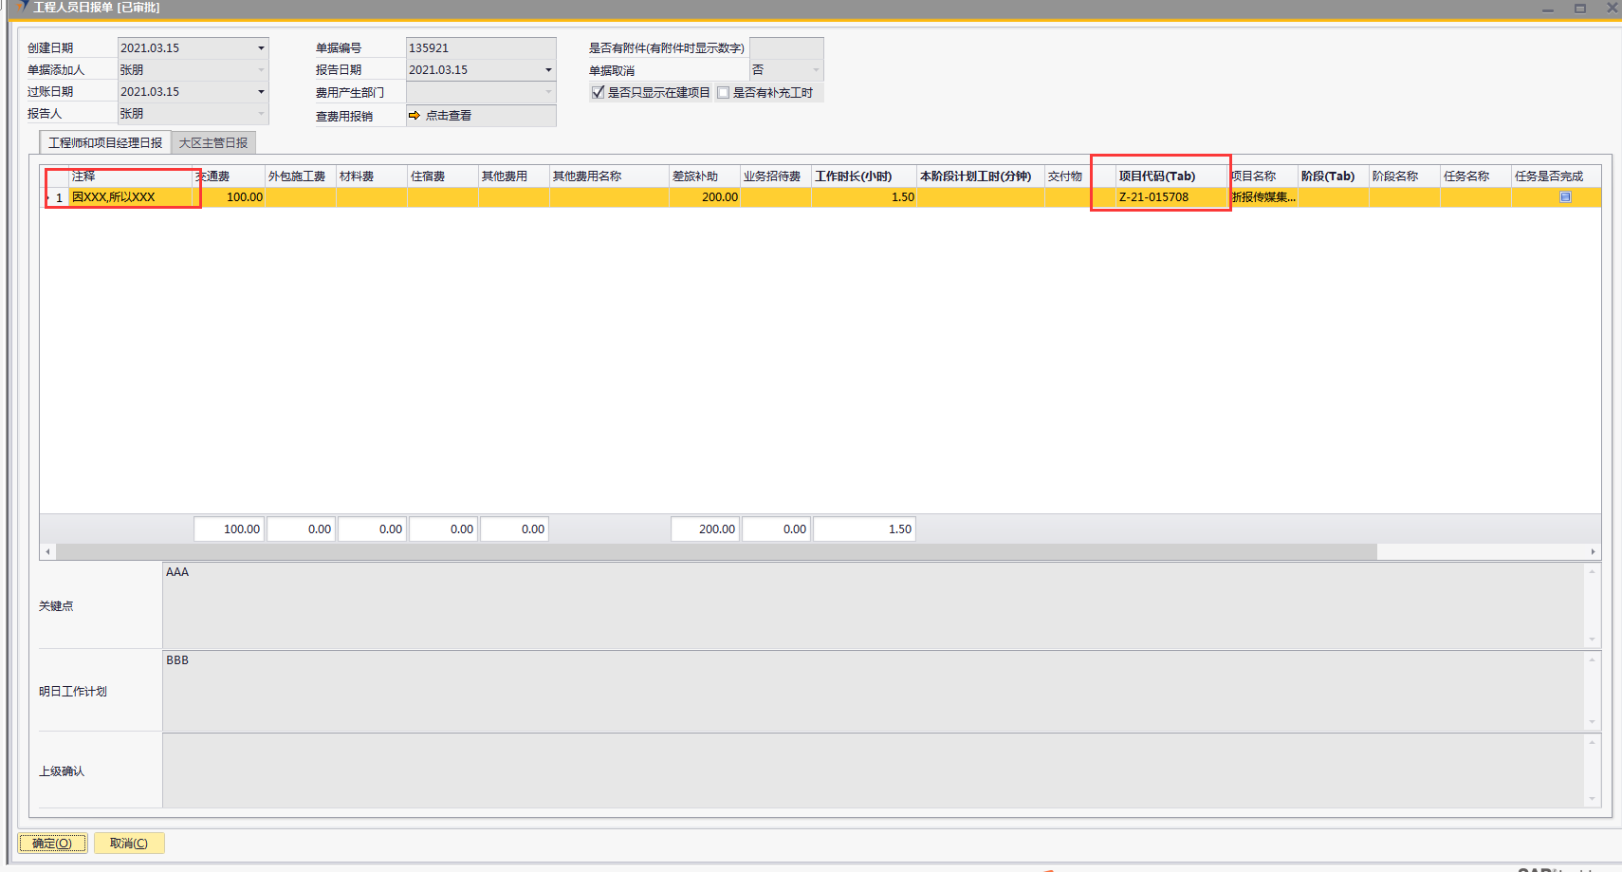
Task: Tick the 任务是否完成 checkbox in row 1
Action: point(1565,197)
